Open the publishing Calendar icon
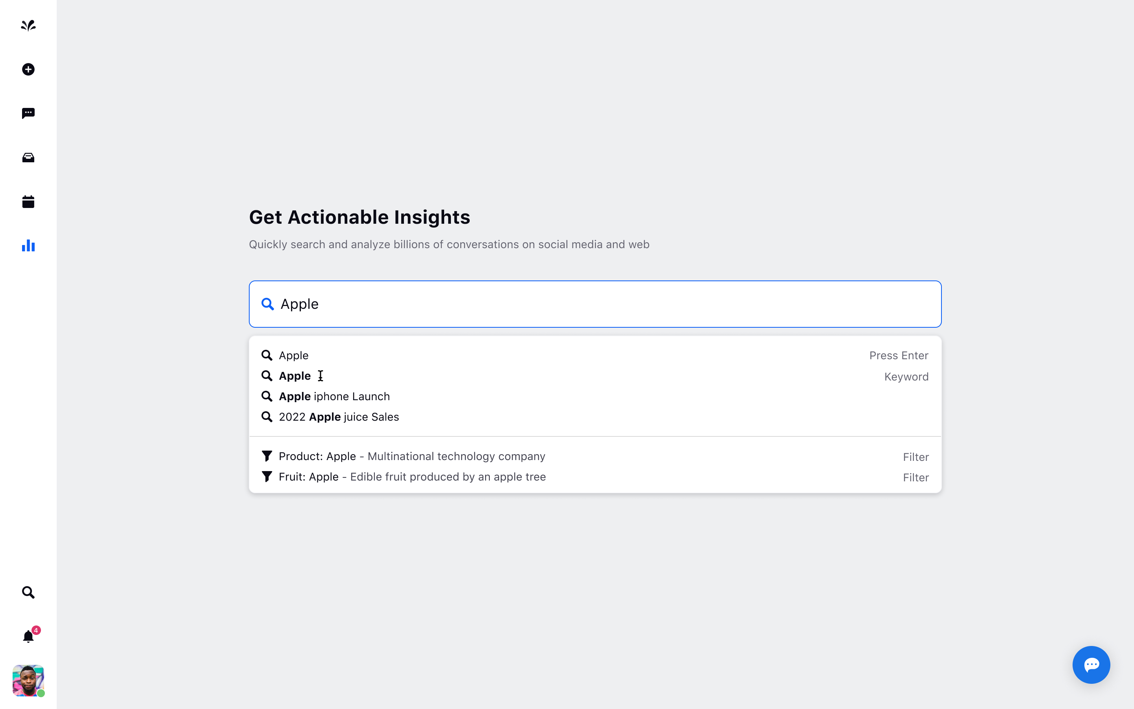This screenshot has width=1134, height=709. (x=28, y=202)
